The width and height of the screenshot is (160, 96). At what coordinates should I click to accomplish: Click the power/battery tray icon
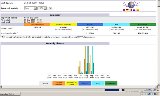pos(146,94)
